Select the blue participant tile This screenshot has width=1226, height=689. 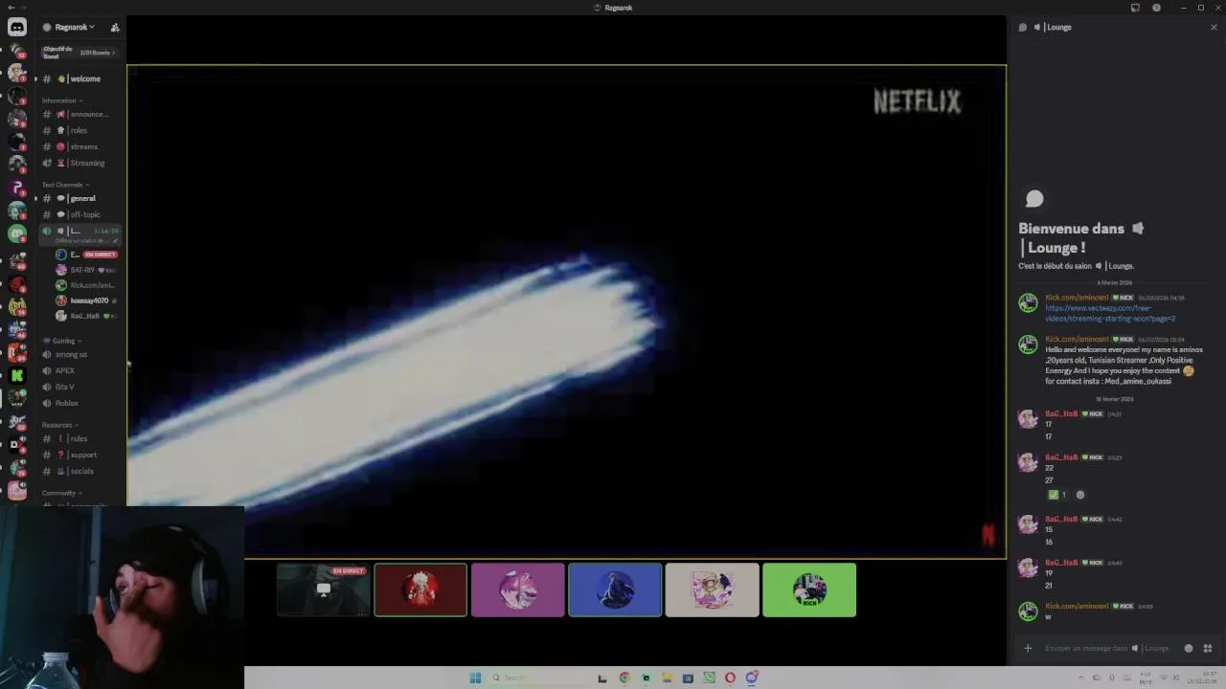[x=615, y=589]
